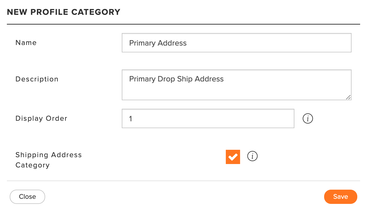Click into the Name input field
The image size is (367, 213).
click(237, 43)
